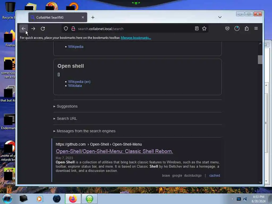Click the Open shell infobox heading
This screenshot has height=204, width=272.
[71, 66]
